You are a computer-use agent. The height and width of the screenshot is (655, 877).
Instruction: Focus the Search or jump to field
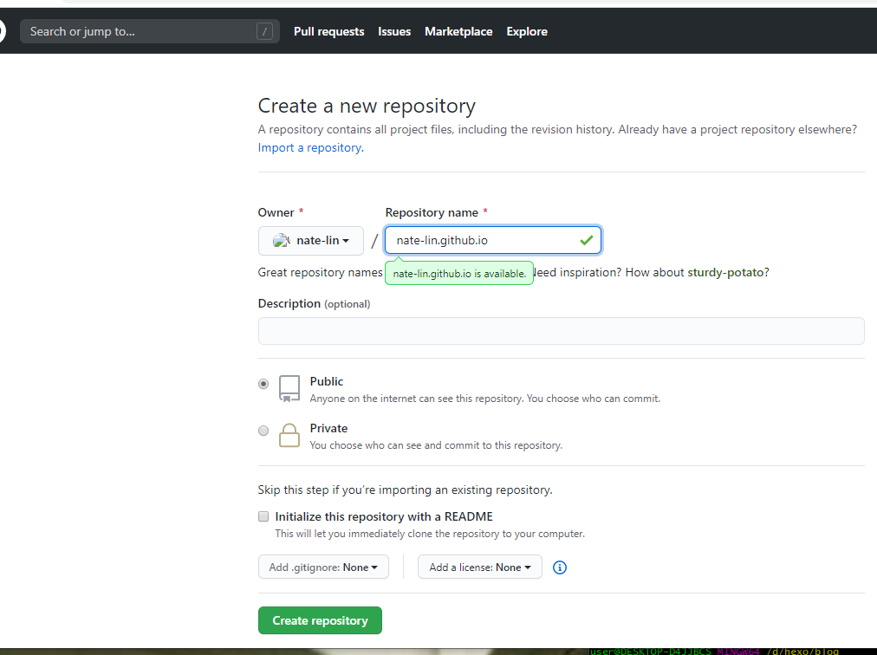[149, 31]
